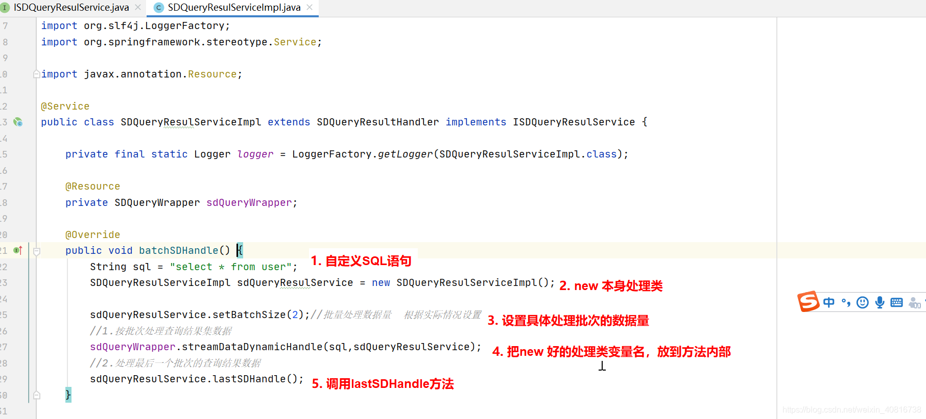This screenshot has width=926, height=419.
Task: Click the public void keywords before batchSDHandle
Action: [99, 250]
